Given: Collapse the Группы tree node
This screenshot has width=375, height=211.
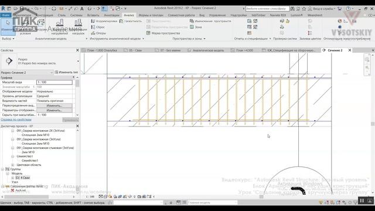Looking at the screenshot, I should [x=2, y=169].
